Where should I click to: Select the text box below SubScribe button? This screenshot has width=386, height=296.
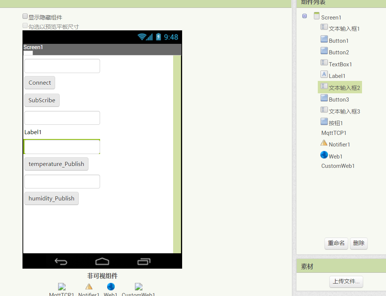62,118
